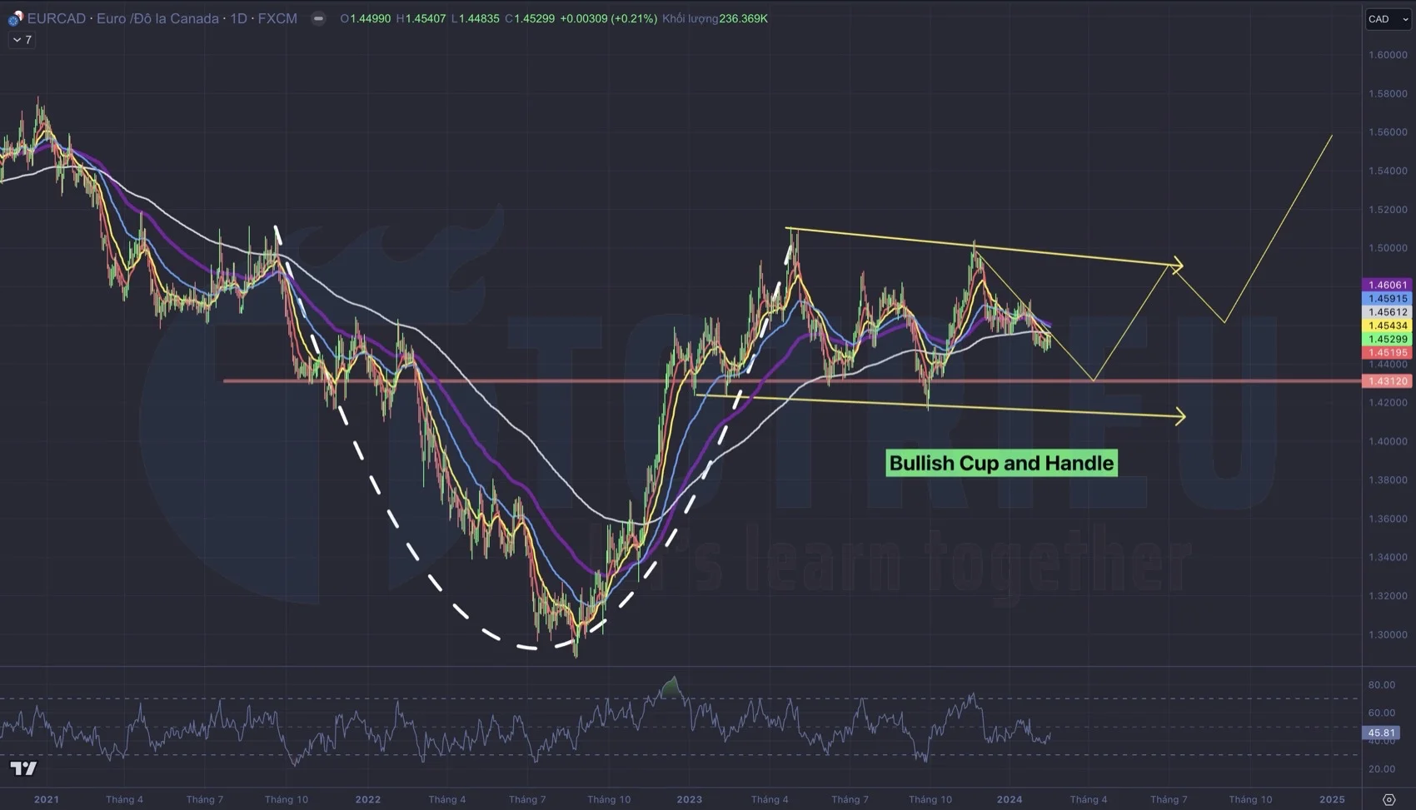Click the 20.00 RSI axis label

1381,768
